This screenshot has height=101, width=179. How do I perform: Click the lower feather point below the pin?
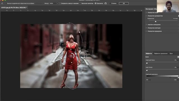[x=72, y=63]
